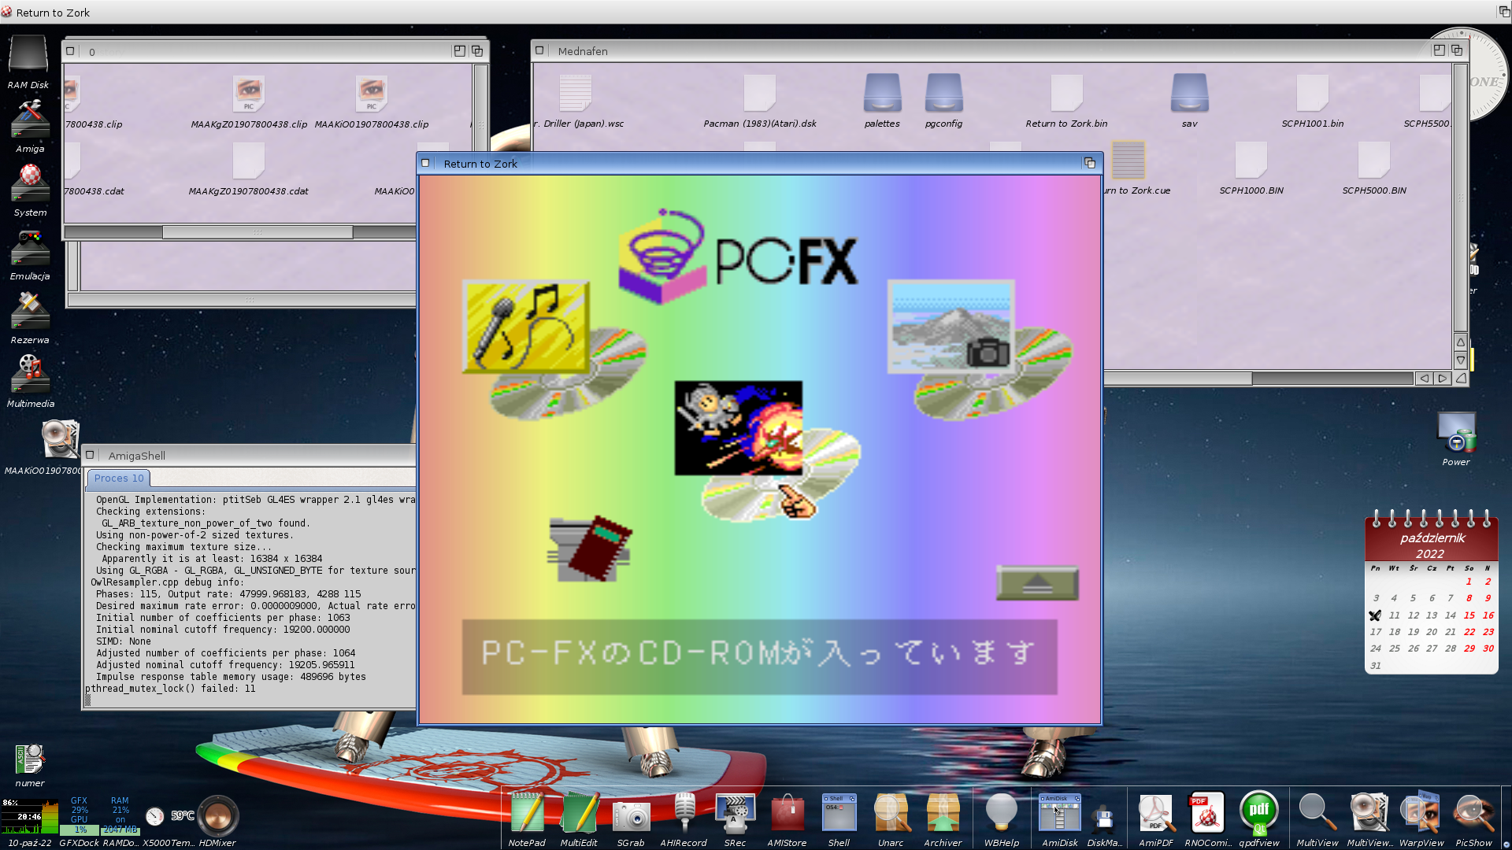Select the memory card icon in PC-FX
Viewport: 1512px width, 850px height.
[590, 549]
